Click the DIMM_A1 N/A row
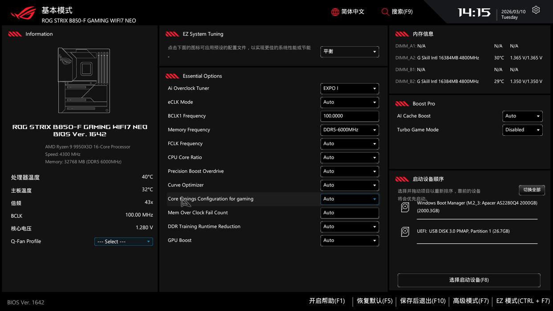Screen dimensions: 553x311 pyautogui.click(x=457, y=46)
